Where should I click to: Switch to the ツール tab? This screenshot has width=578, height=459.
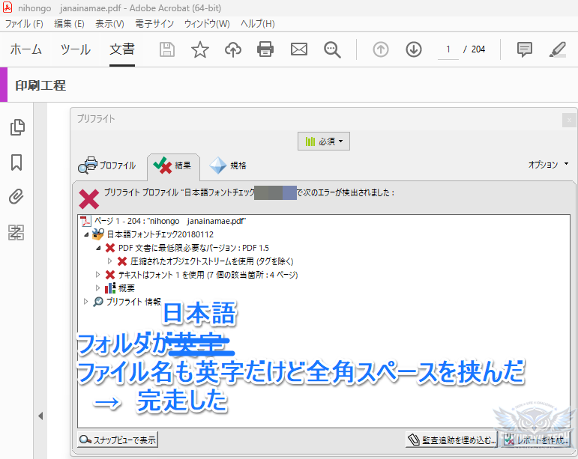76,49
